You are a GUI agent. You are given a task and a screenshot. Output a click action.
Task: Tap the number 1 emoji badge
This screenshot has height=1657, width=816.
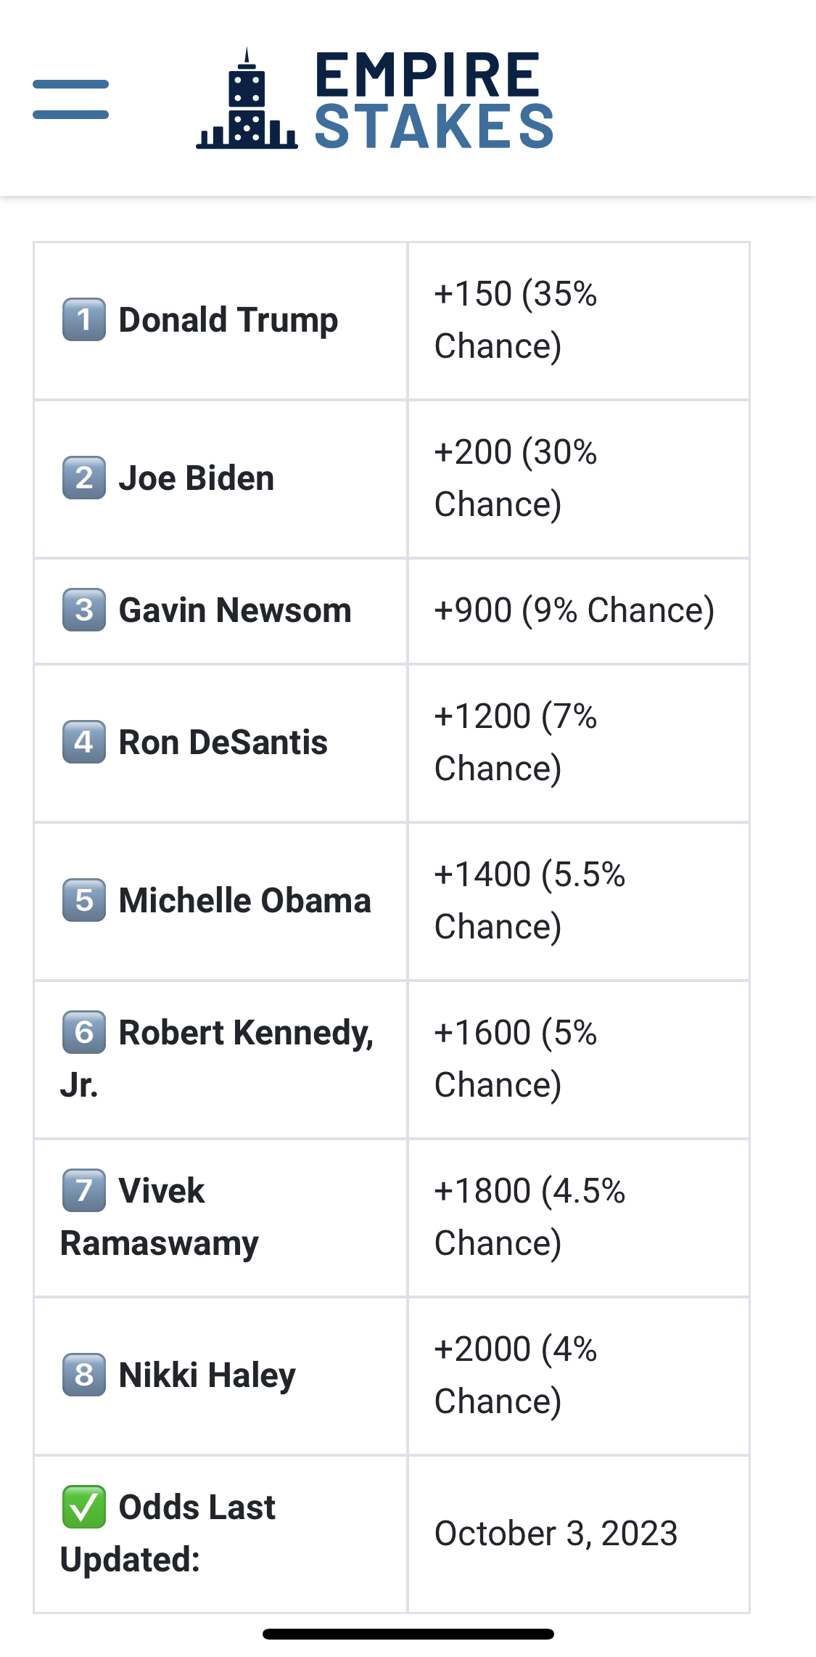tap(84, 319)
